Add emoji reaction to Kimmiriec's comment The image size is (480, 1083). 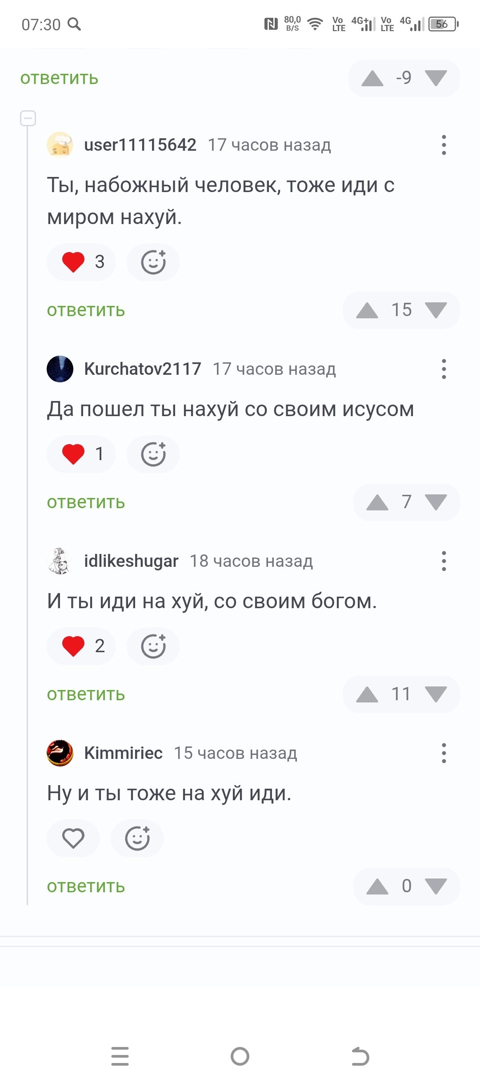[x=137, y=838]
